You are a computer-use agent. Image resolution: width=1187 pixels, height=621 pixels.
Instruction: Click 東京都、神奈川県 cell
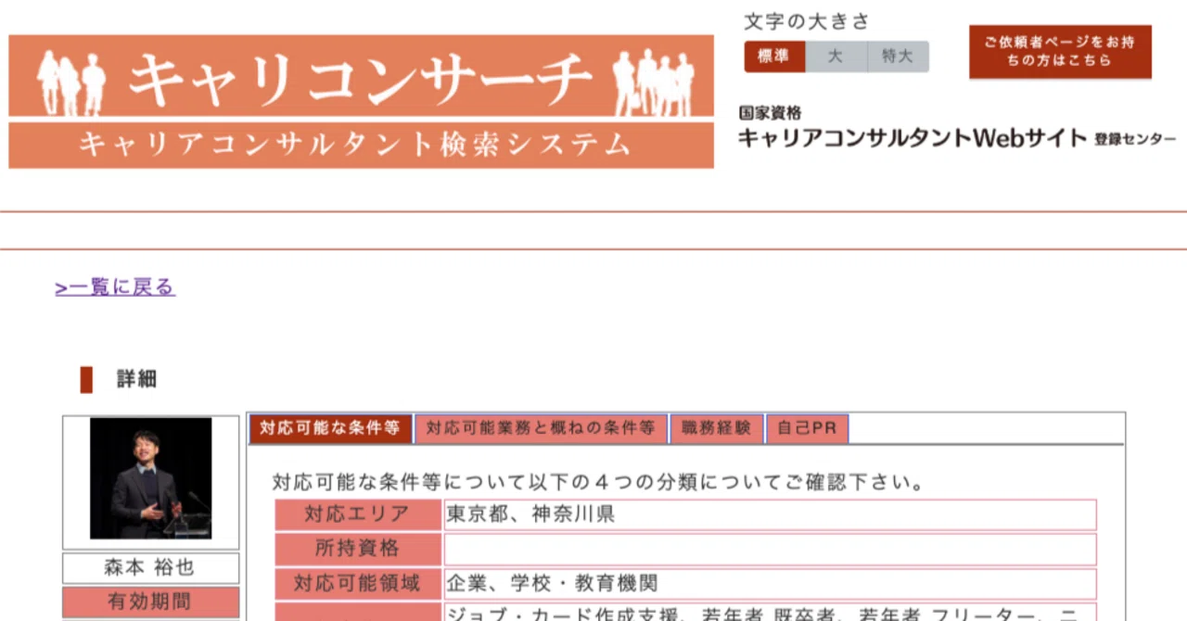770,514
